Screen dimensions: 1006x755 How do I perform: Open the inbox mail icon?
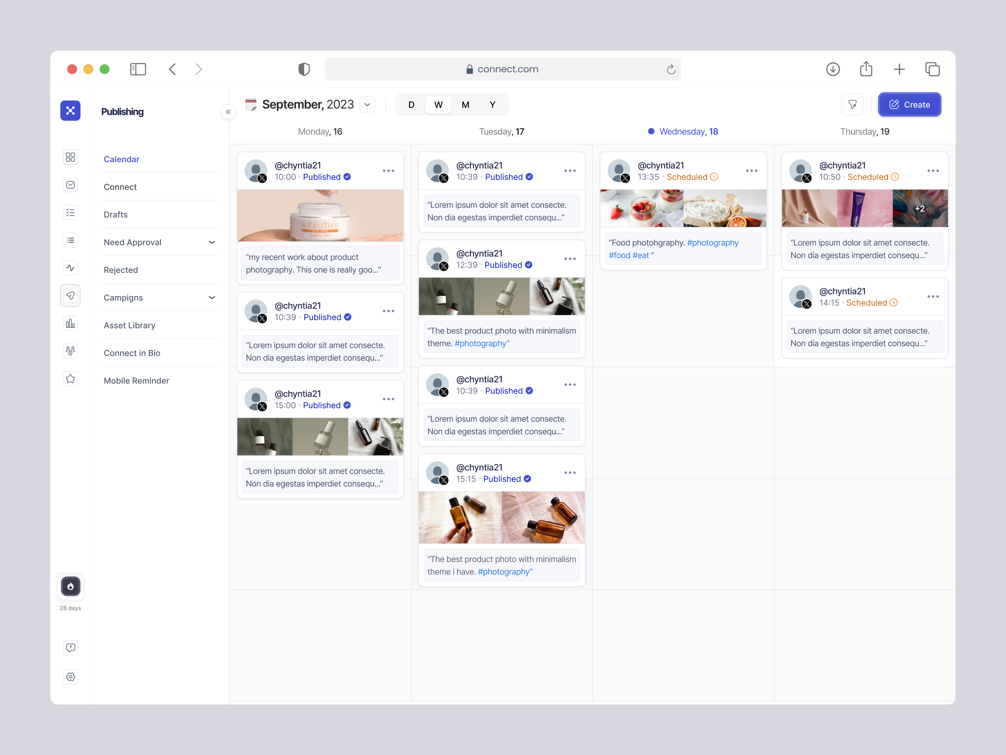(x=70, y=185)
